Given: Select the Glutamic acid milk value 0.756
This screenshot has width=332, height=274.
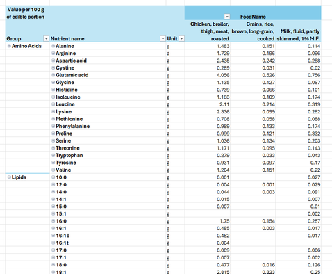Looking at the screenshot, I should coord(299,75).
